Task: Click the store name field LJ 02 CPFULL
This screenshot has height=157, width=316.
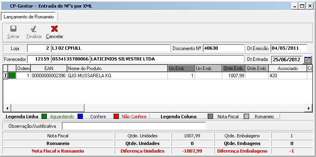Action: (111, 48)
